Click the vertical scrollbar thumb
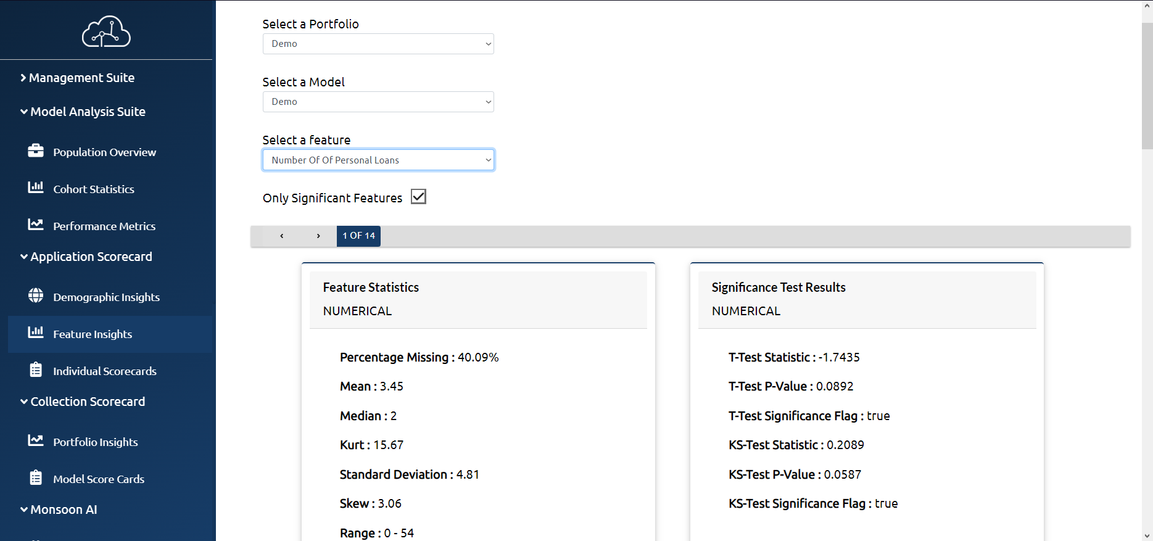This screenshot has height=541, width=1153. coord(1147,86)
